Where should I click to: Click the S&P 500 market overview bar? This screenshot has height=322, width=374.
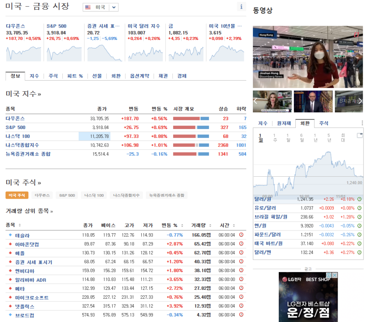[191, 127]
